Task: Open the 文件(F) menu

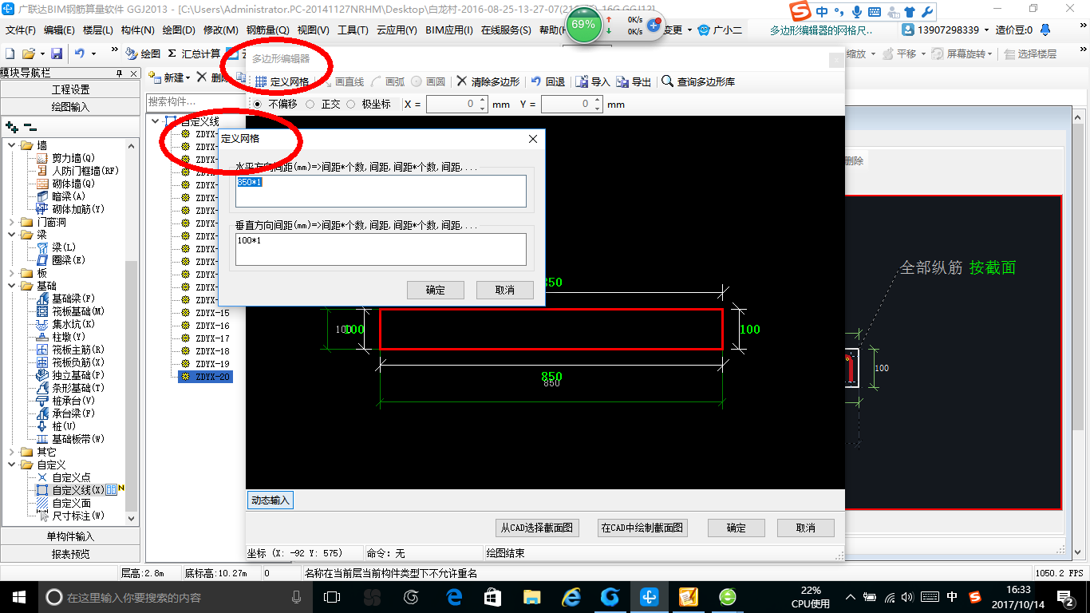Action: (21, 30)
